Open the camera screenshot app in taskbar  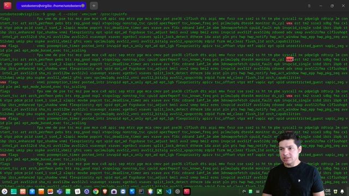pyautogui.click(x=114, y=192)
